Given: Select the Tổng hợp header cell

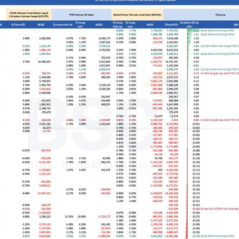Looking at the screenshot, I should (x=220, y=15).
